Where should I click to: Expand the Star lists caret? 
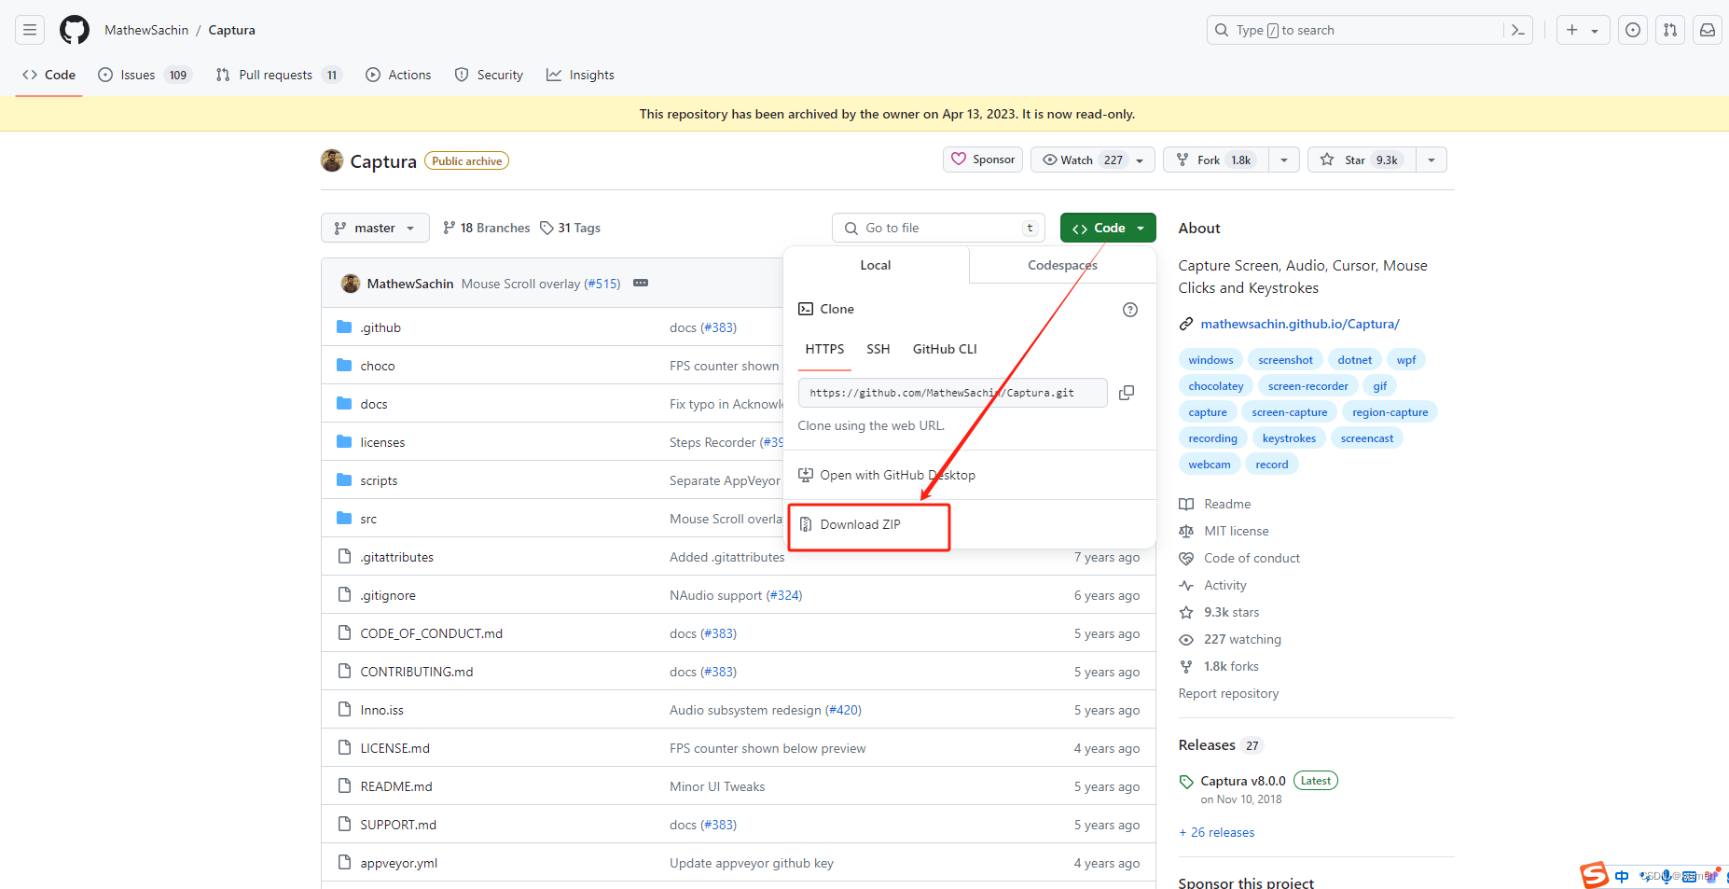[1432, 160]
